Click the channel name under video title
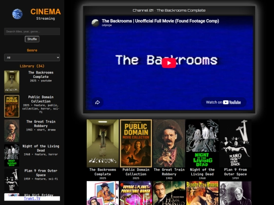274x205 pixels. click(107, 25)
